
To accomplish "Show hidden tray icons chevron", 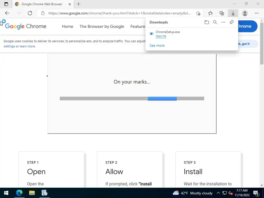I will tap(218, 193).
